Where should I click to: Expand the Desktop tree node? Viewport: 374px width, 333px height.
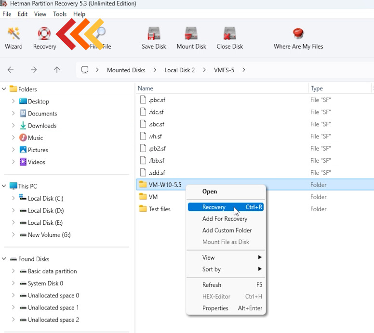pos(13,101)
